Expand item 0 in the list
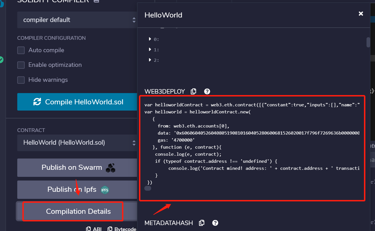The height and width of the screenshot is (231, 375). click(x=150, y=39)
